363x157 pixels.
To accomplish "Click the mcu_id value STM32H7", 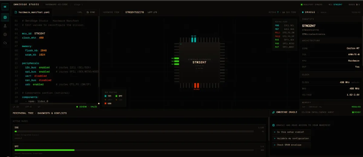I will click(x=40, y=33).
